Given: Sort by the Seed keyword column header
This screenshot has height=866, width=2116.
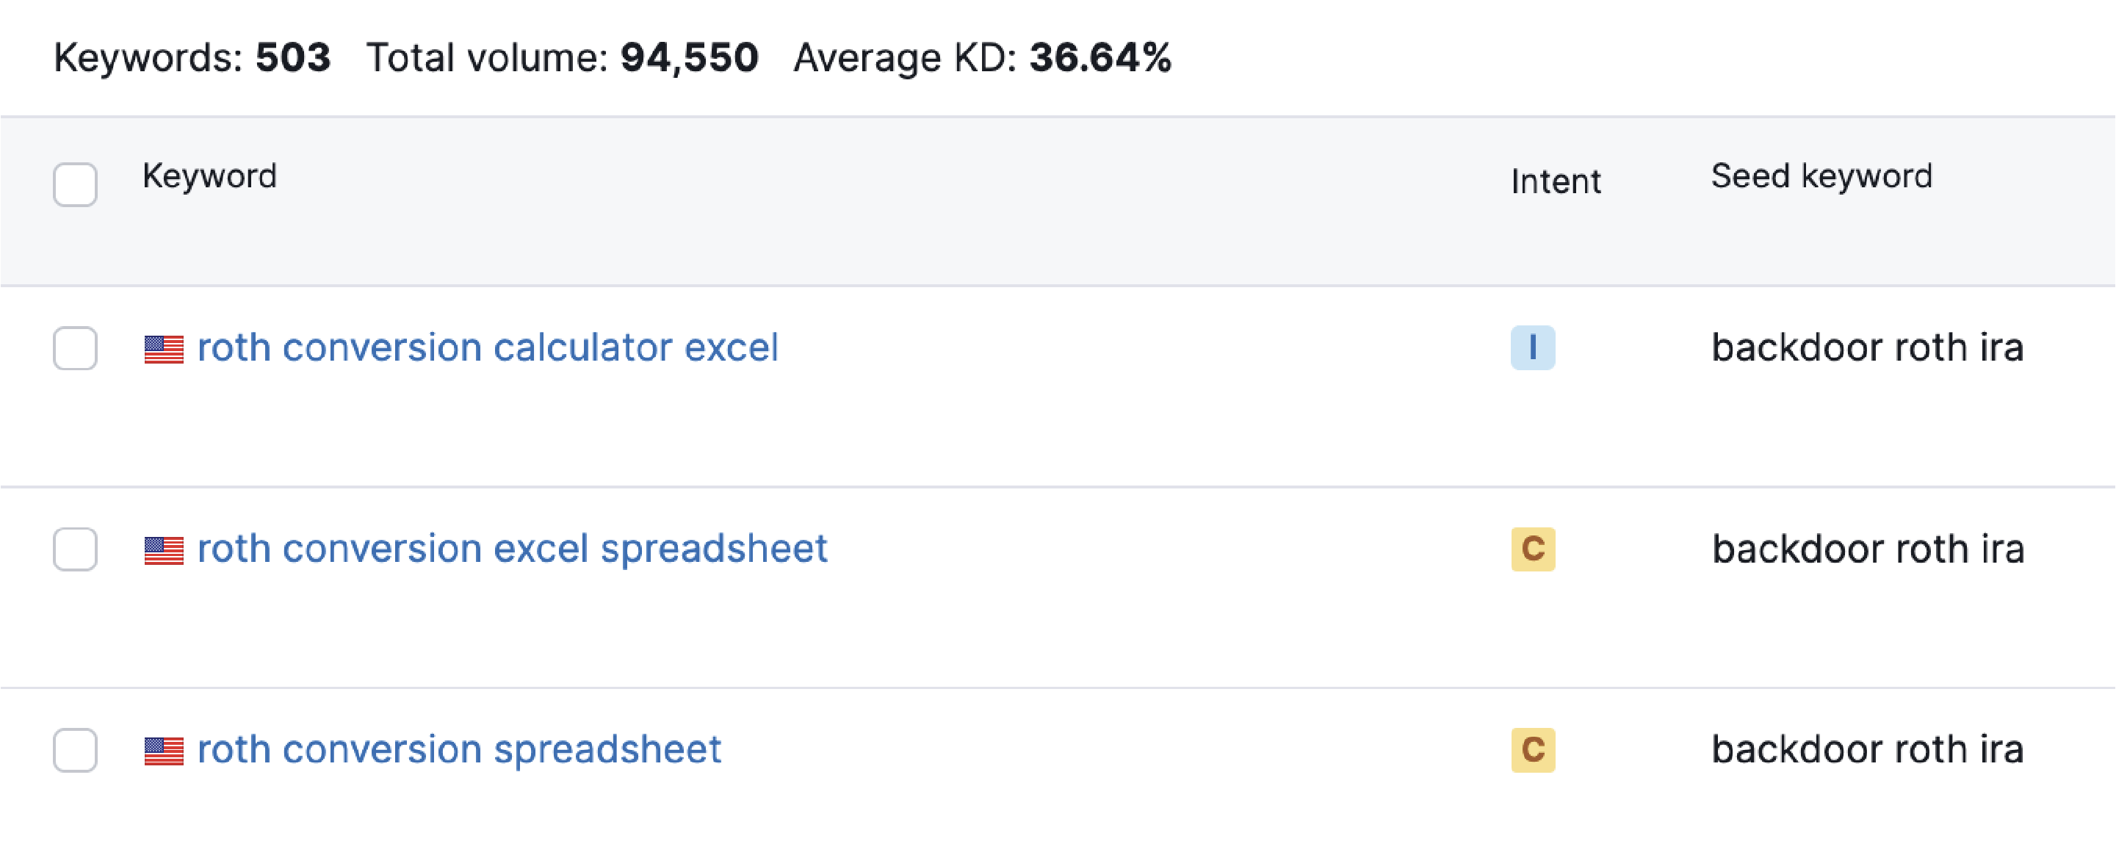Looking at the screenshot, I should pyautogui.click(x=1821, y=176).
